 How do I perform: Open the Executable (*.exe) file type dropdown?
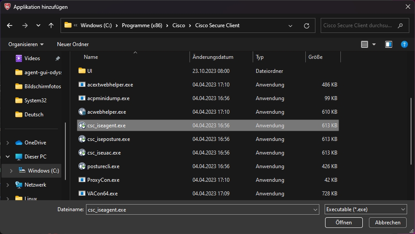tap(365, 209)
